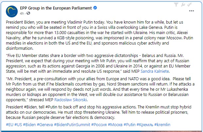The width and height of the screenshot is (203, 132).
Task: Open the Radosław Sikorski profile link
Action: (70, 100)
